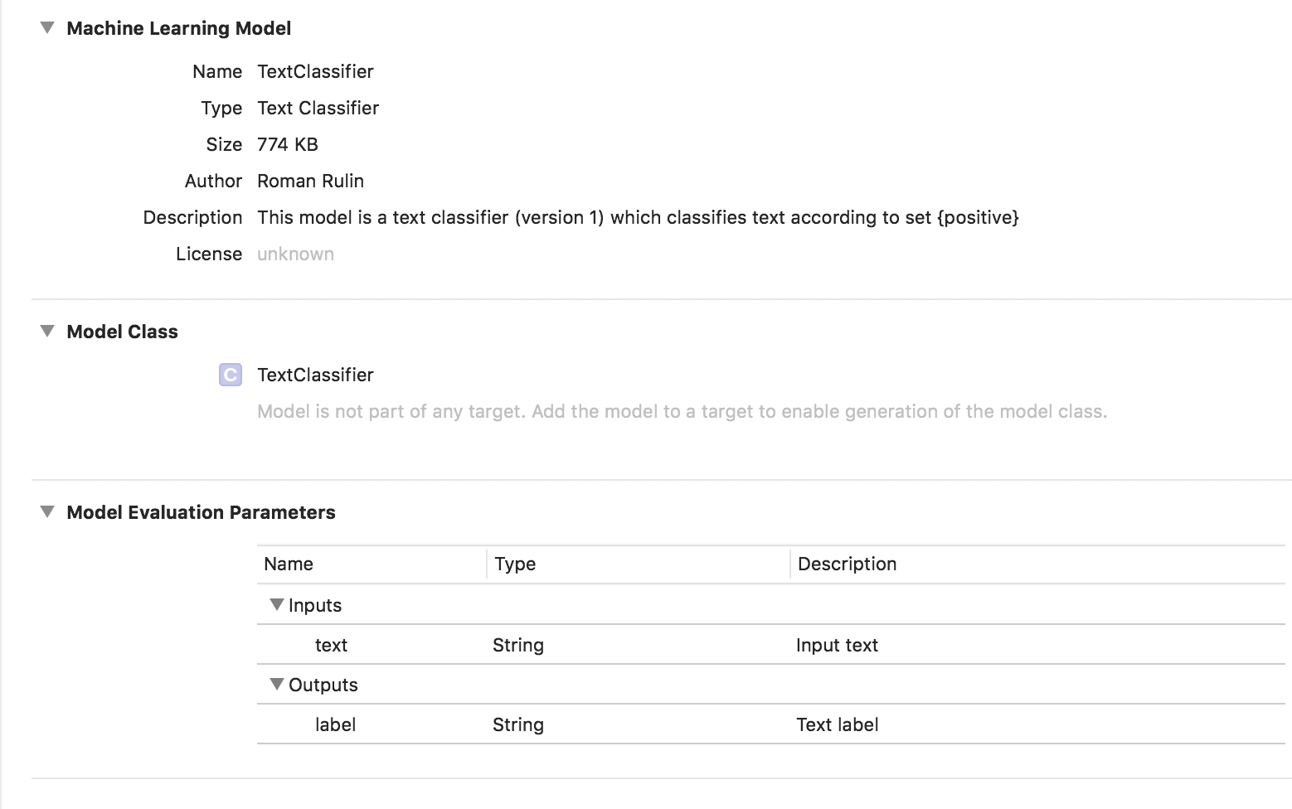
Task: Click the model description text
Action: click(x=638, y=217)
